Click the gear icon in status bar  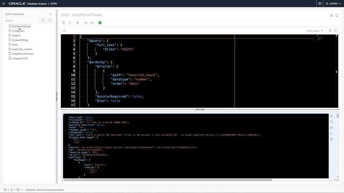click(18, 190)
